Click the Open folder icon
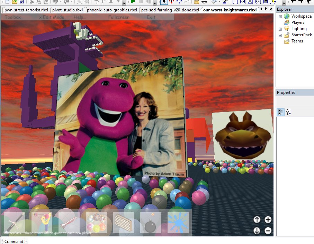314x244 pixels. pos(15,2)
